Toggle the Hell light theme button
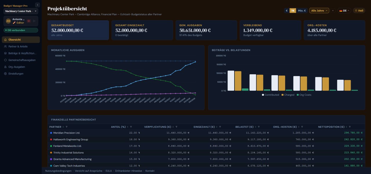The image size is (371, 174). [359, 10]
